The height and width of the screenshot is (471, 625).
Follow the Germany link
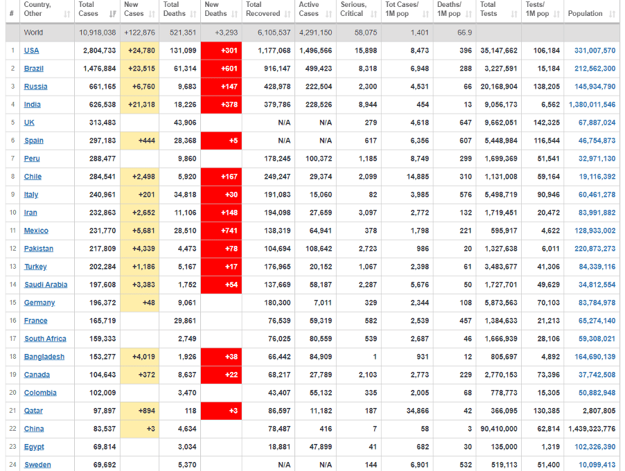tap(39, 303)
